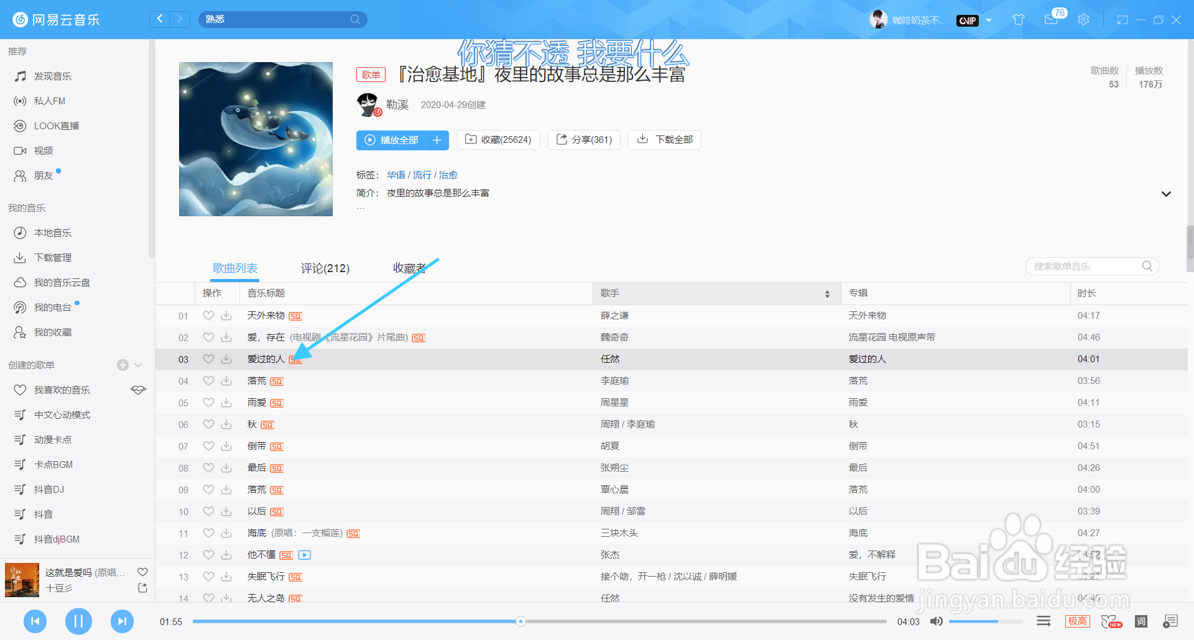
Task: Open the messages mailbox icon
Action: [x=1051, y=20]
